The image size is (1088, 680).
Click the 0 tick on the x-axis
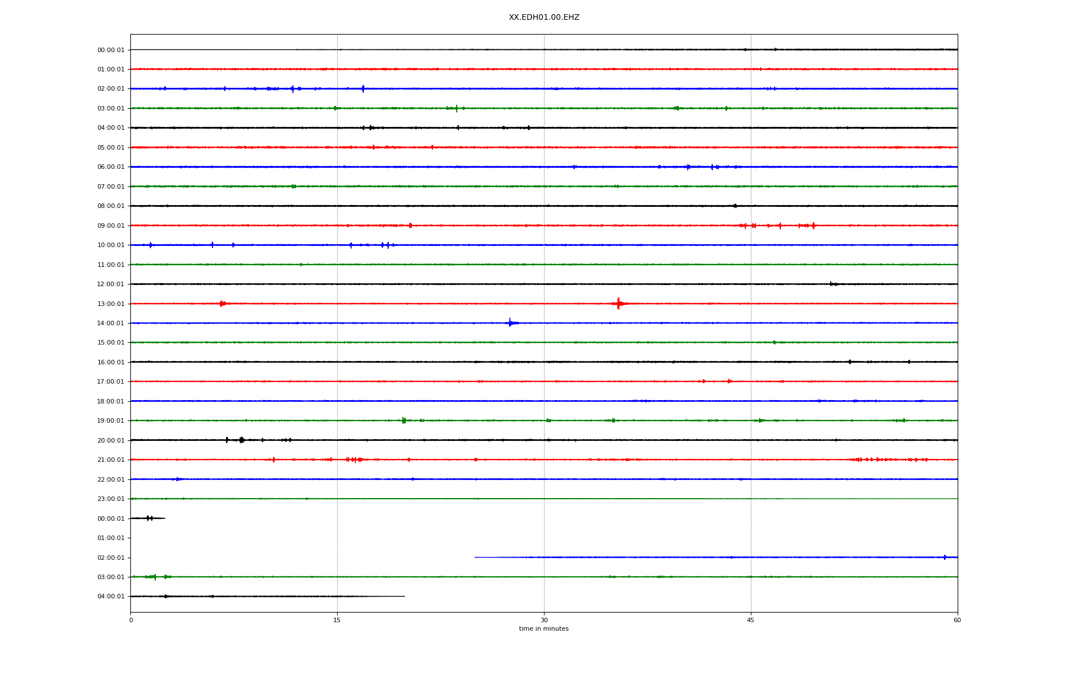tap(131, 620)
